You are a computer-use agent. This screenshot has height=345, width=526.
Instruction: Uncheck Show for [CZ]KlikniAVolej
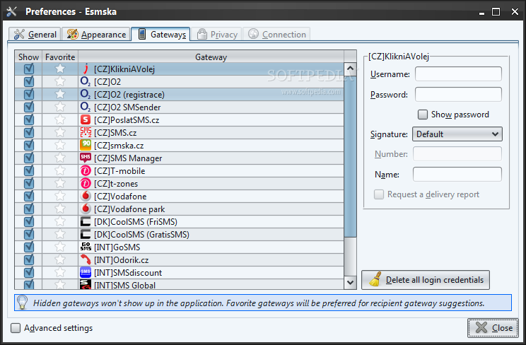[29, 69]
